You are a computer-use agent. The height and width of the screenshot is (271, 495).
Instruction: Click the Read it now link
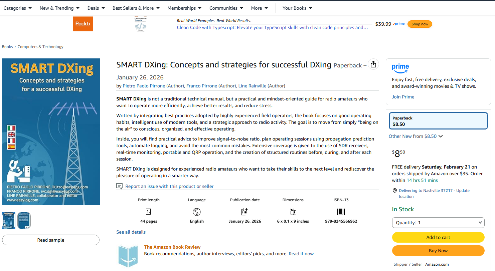(x=302, y=254)
